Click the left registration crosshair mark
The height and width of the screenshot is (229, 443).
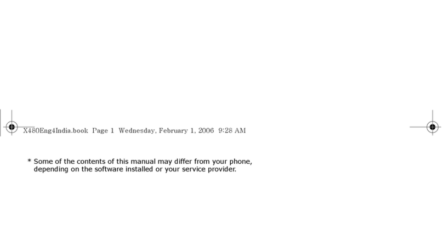coord(12,127)
